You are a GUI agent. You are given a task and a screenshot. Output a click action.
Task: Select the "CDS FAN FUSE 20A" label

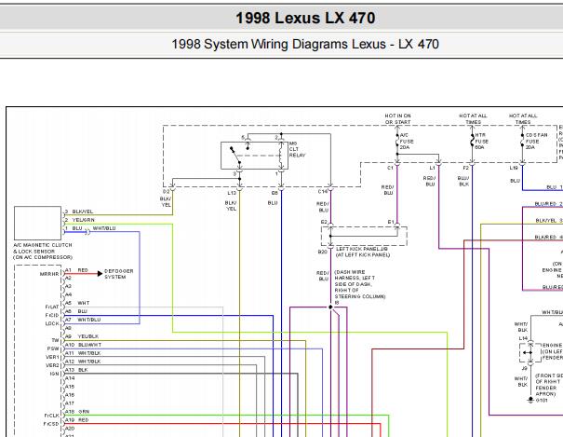[536, 142]
